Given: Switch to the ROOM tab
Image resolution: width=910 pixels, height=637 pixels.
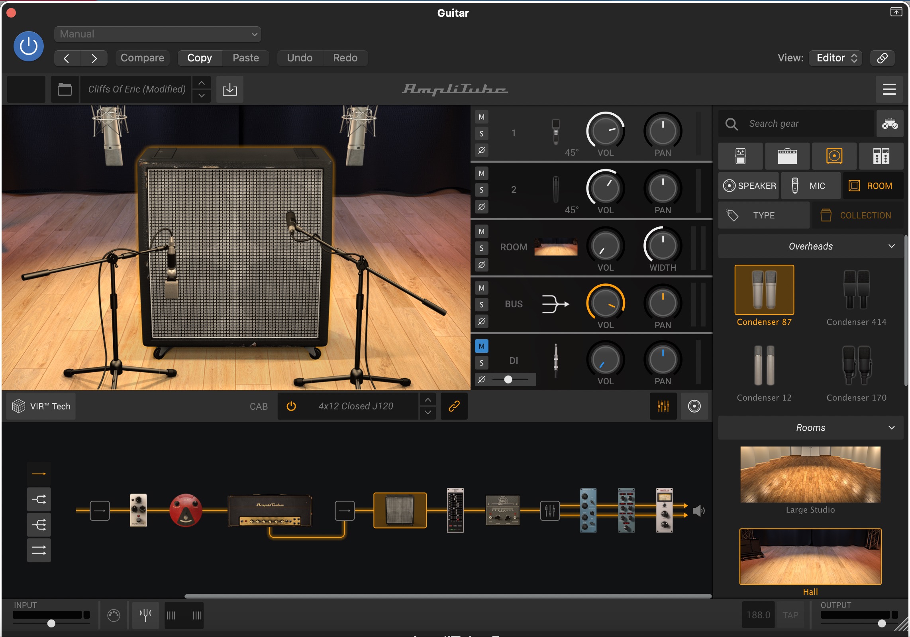Looking at the screenshot, I should point(873,186).
